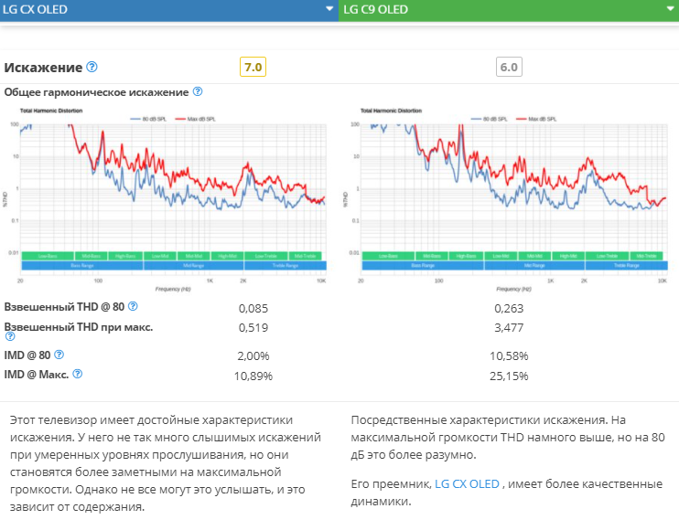This screenshot has width=679, height=530.
Task: Enlarge the left Total Harmonic Distortion chart
Action: [x=173, y=196]
